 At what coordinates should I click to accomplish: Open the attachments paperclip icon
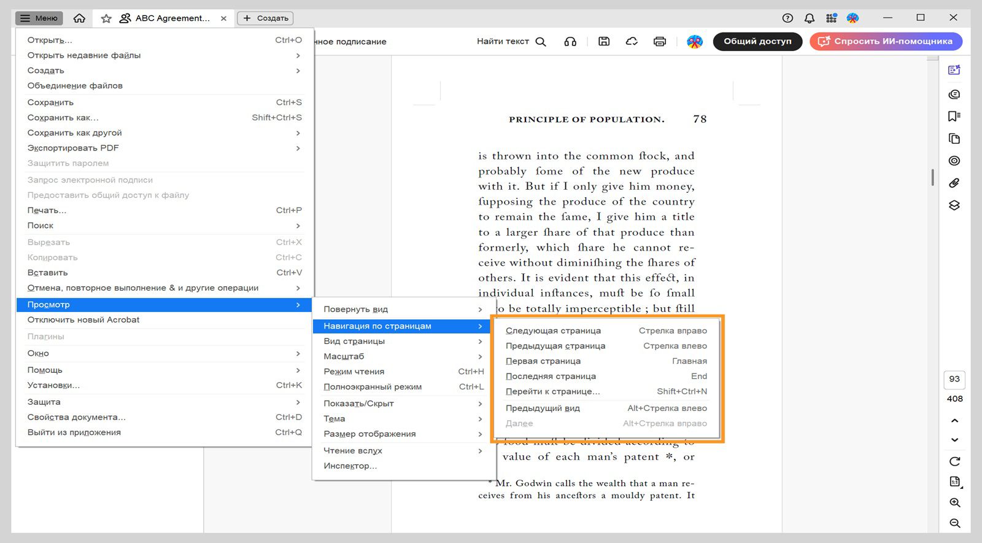[x=954, y=182]
